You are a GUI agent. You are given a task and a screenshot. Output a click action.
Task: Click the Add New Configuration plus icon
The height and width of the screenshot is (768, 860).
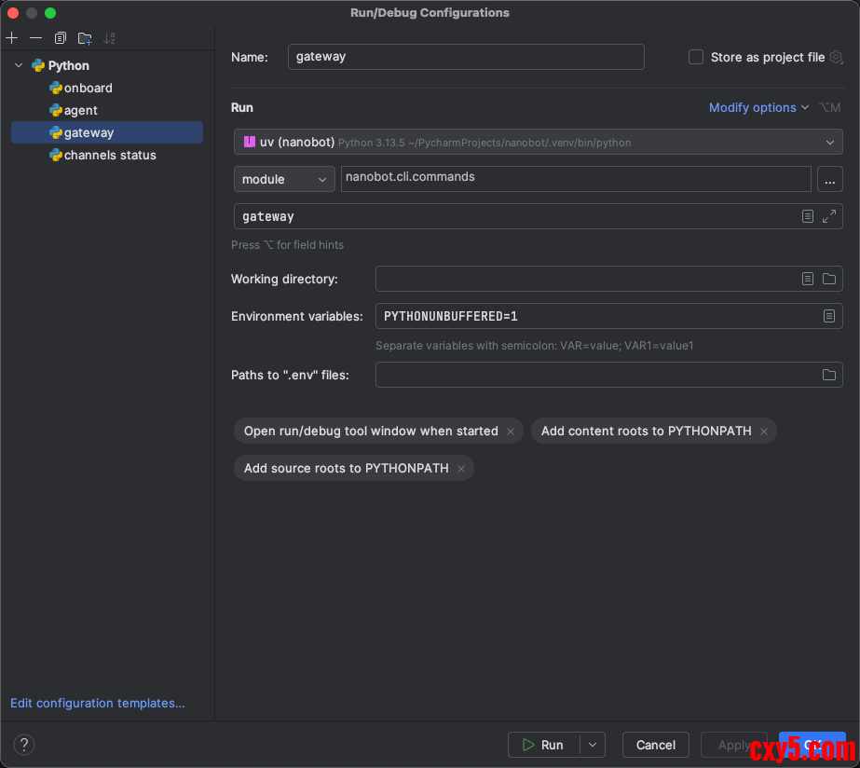[12, 38]
